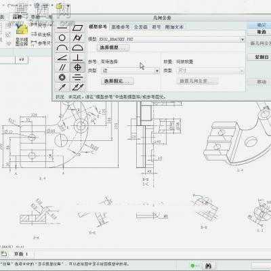271x271 pixels.
Task: Choose the cylindricity tolerance symbol
Action: pos(77,38)
